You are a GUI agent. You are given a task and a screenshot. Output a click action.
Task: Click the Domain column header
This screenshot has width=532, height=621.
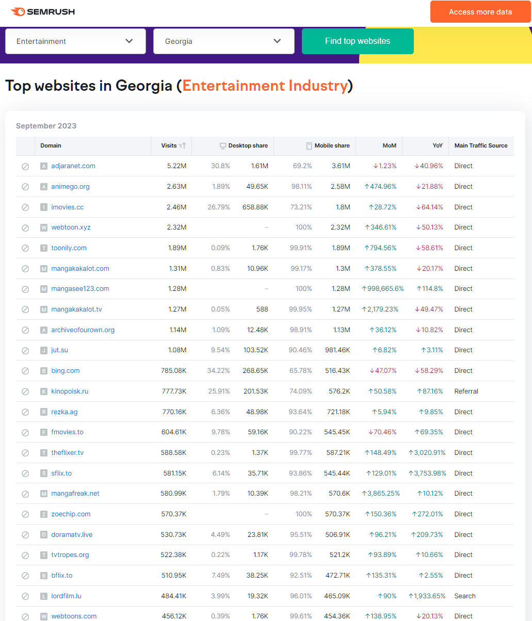click(51, 145)
